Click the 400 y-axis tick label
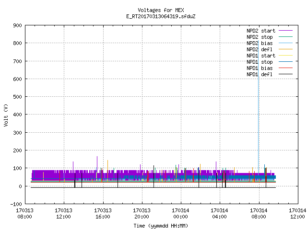Screen dimensions: 307x230 tap(17, 115)
